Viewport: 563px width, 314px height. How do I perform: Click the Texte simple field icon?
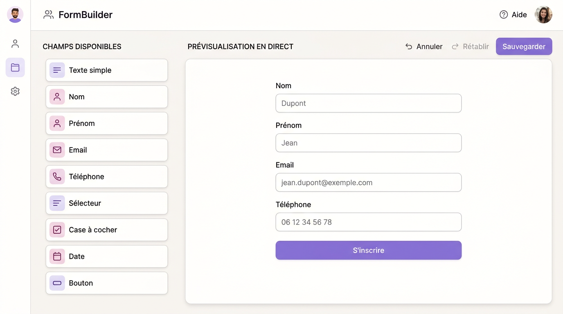point(57,70)
